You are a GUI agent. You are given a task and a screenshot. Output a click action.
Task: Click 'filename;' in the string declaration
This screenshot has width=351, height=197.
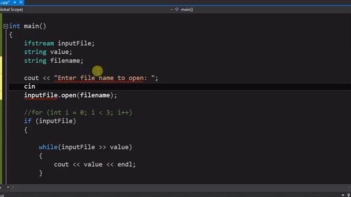(x=67, y=61)
